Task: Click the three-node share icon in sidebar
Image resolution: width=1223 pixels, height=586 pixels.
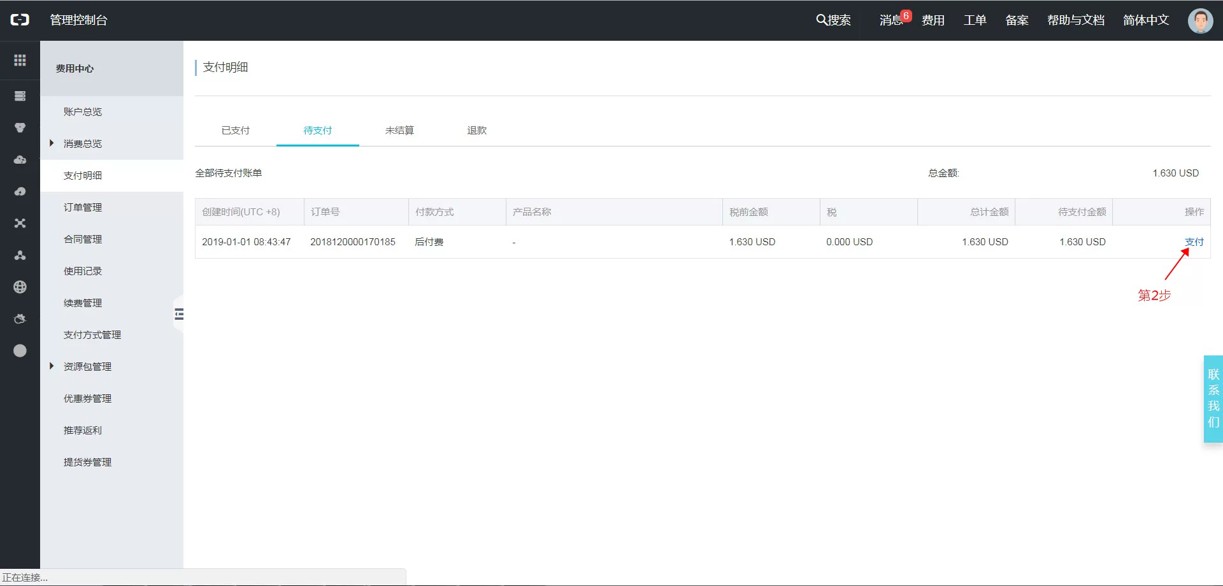Action: (x=20, y=255)
